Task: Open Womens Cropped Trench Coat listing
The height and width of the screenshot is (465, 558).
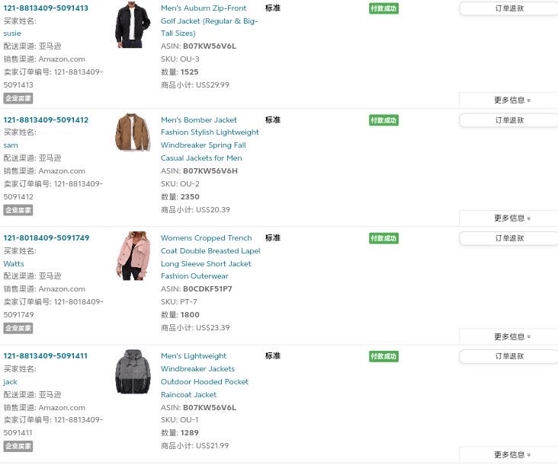Action: coord(210,256)
